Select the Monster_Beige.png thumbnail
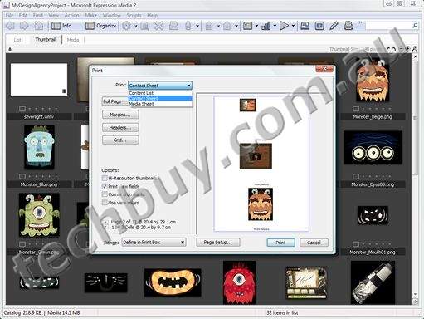This screenshot has width=424, height=319. (373, 81)
